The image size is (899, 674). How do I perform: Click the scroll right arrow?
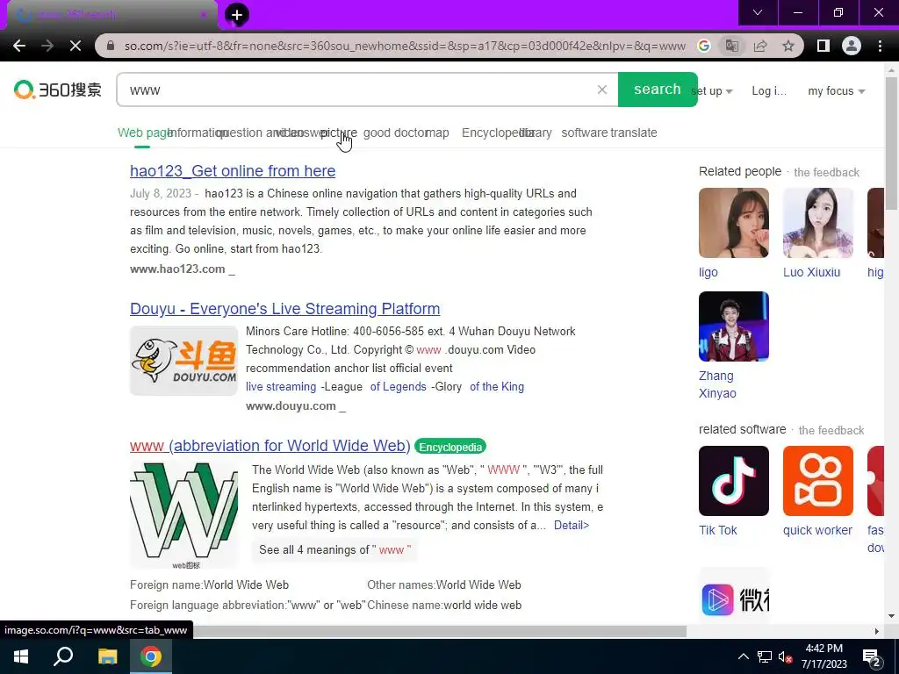877,631
